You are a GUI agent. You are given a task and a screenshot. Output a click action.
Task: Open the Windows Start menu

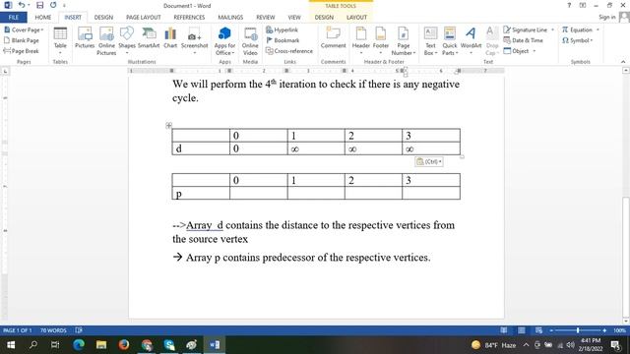11,345
